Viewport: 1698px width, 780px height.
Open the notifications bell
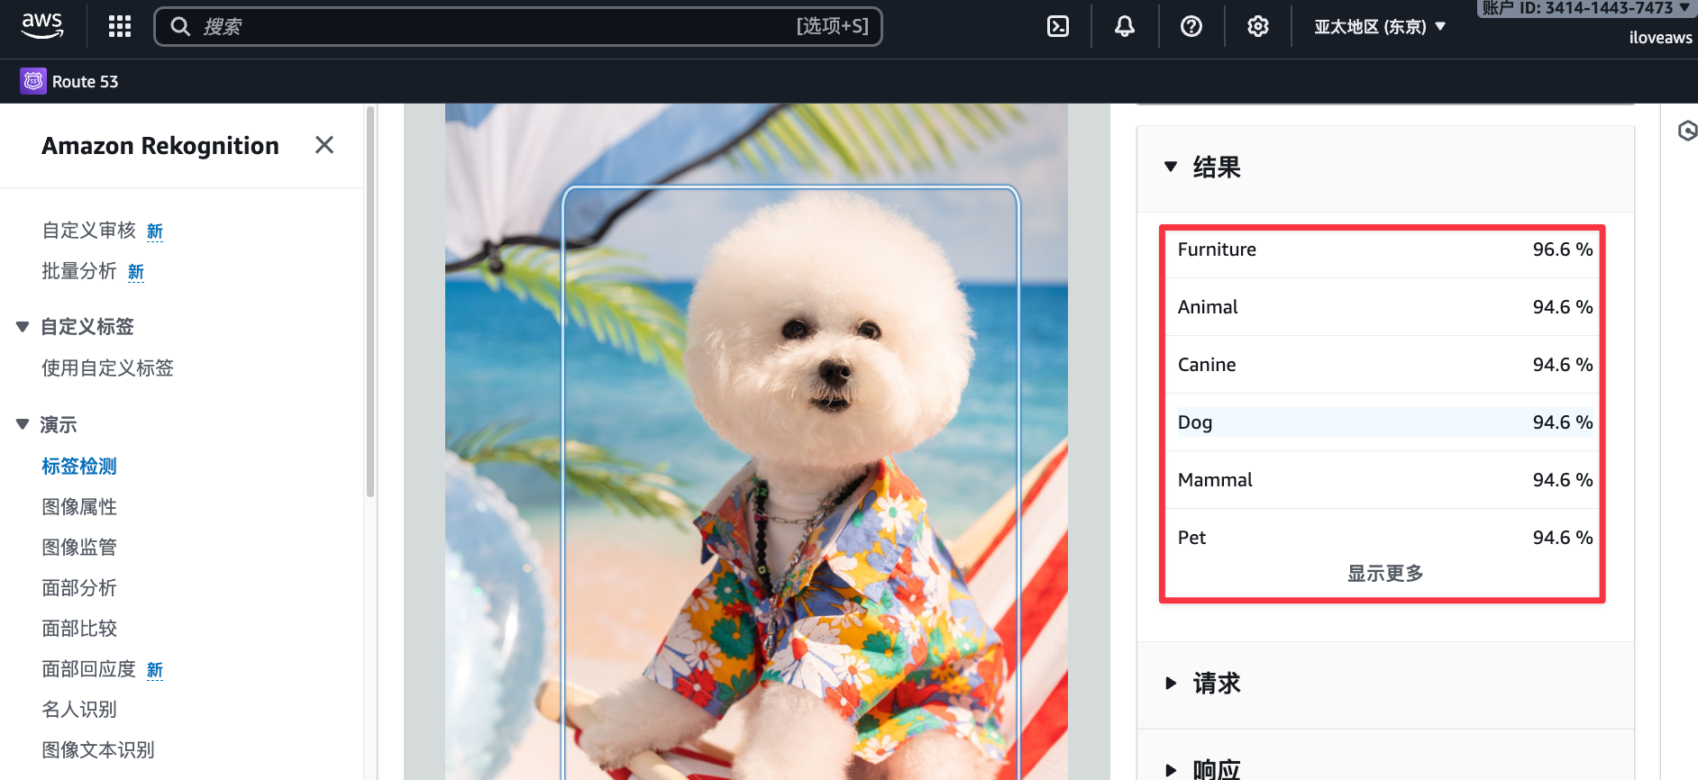1124,26
